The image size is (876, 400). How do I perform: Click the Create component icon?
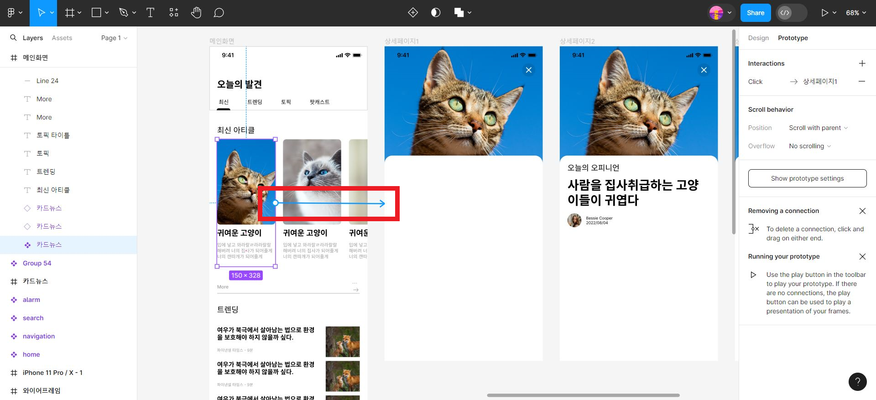point(413,13)
